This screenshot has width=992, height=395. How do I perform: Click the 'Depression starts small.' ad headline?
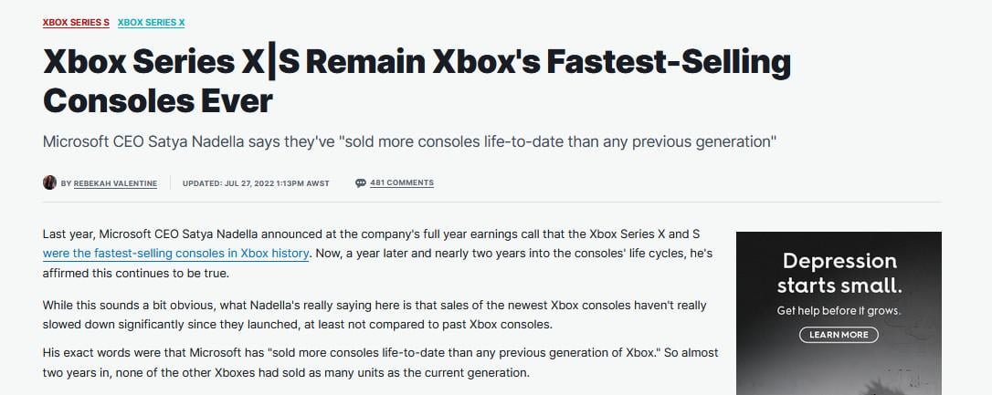click(839, 272)
